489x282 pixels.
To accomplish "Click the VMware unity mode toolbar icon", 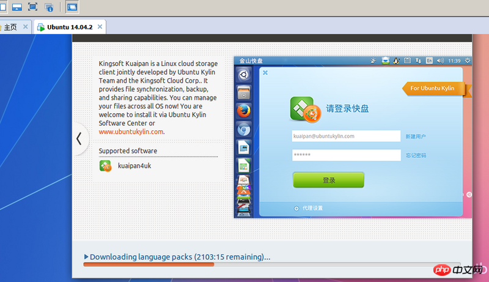I will point(49,7).
